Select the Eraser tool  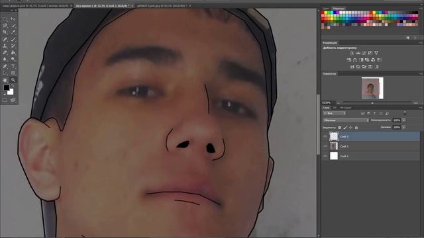point(5,52)
